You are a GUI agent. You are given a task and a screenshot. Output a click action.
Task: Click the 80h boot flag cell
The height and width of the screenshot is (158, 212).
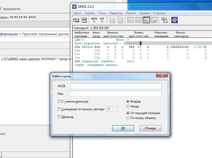point(97,47)
